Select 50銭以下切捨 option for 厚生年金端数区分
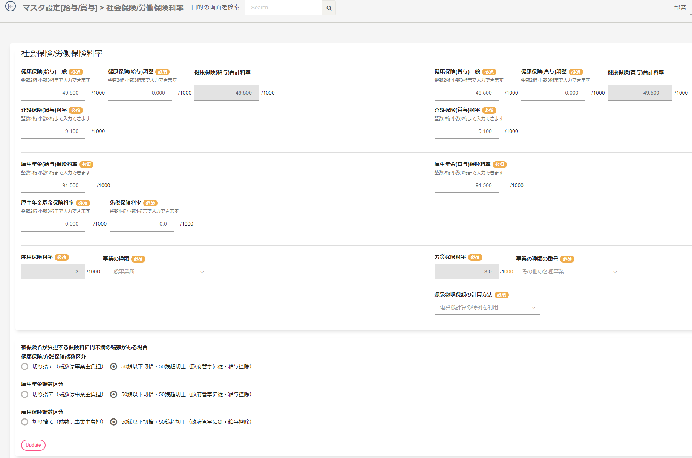692x458 pixels. (113, 394)
